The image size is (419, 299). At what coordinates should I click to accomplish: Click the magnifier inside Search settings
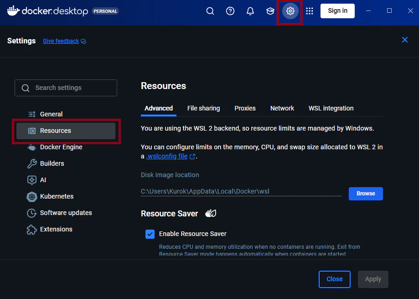[26, 88]
